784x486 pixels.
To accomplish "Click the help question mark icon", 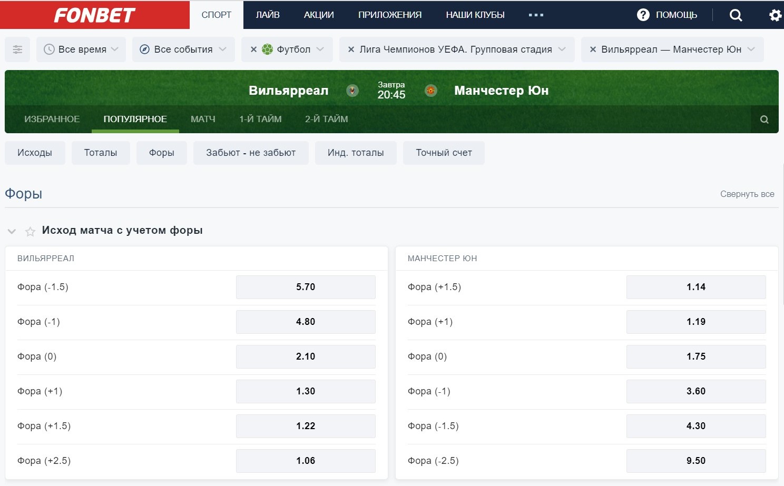I will (643, 15).
